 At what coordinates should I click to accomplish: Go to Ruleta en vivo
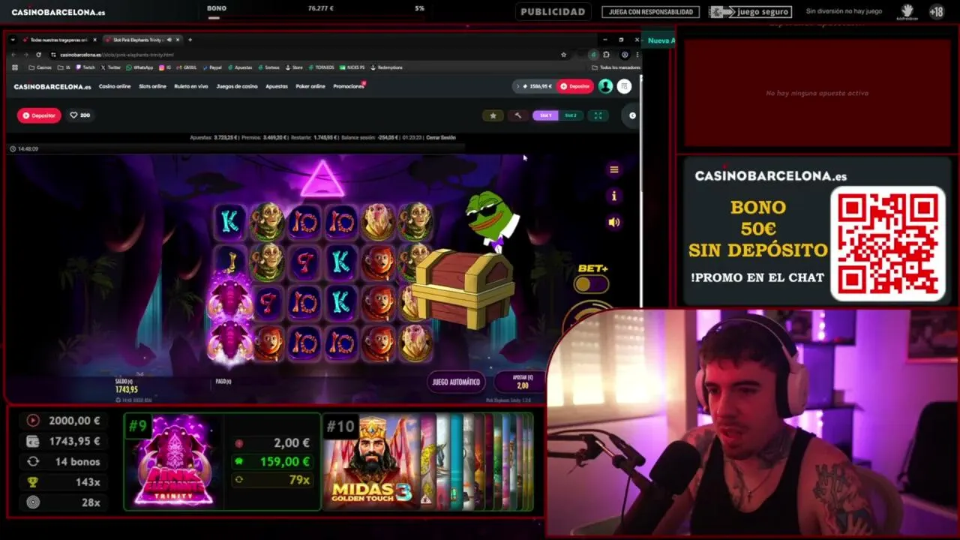[191, 86]
